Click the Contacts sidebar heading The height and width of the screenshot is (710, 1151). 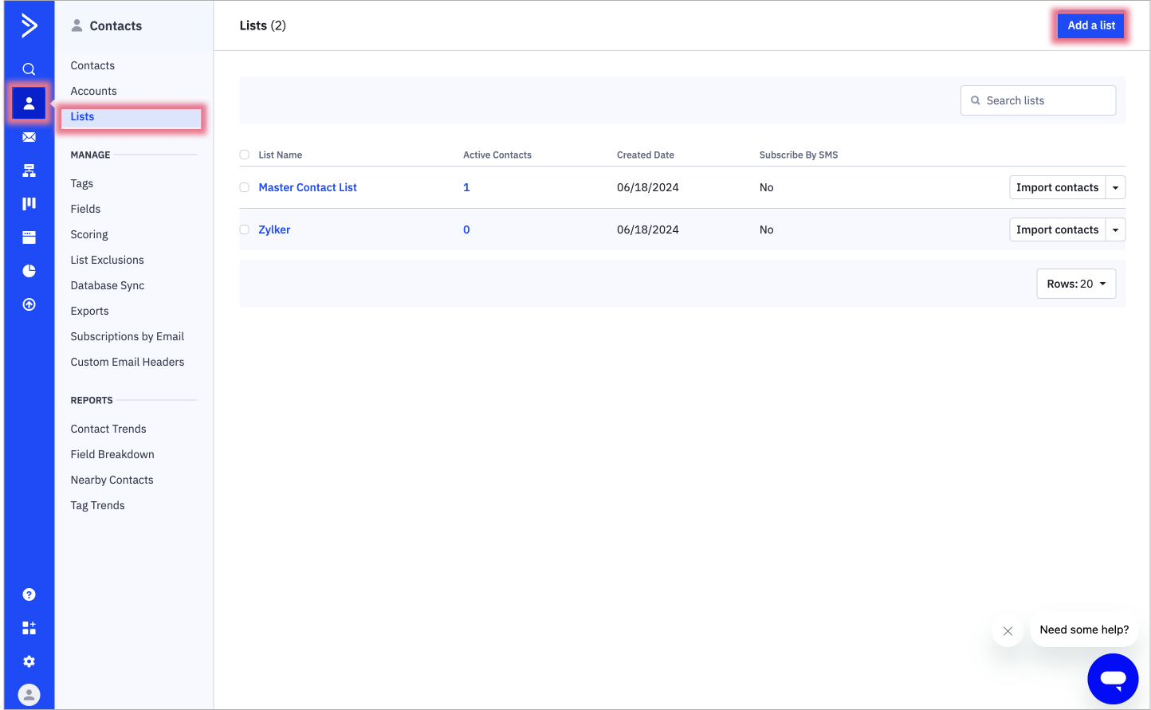tap(116, 25)
